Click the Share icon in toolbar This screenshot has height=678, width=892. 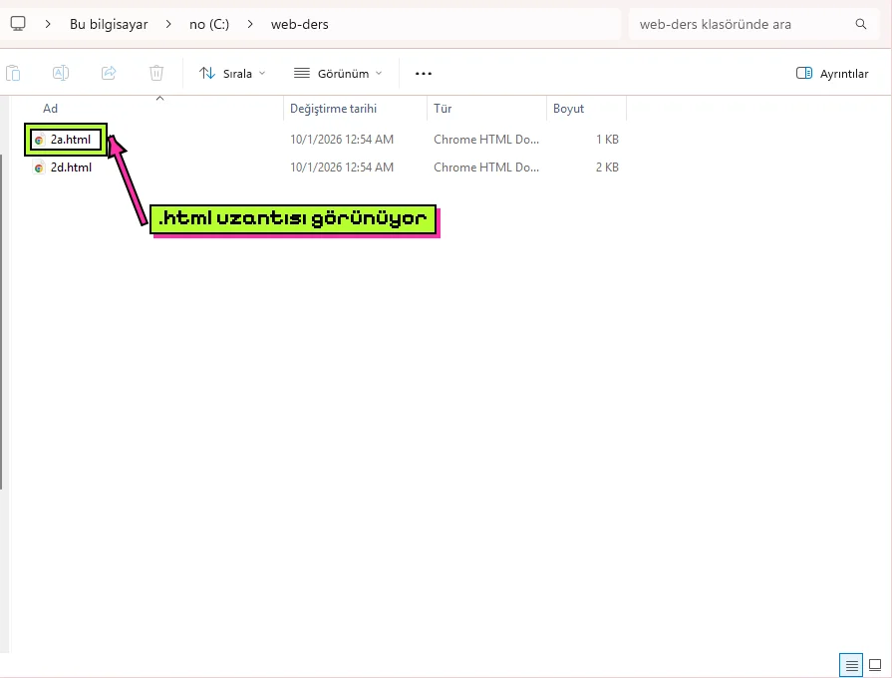tap(109, 74)
